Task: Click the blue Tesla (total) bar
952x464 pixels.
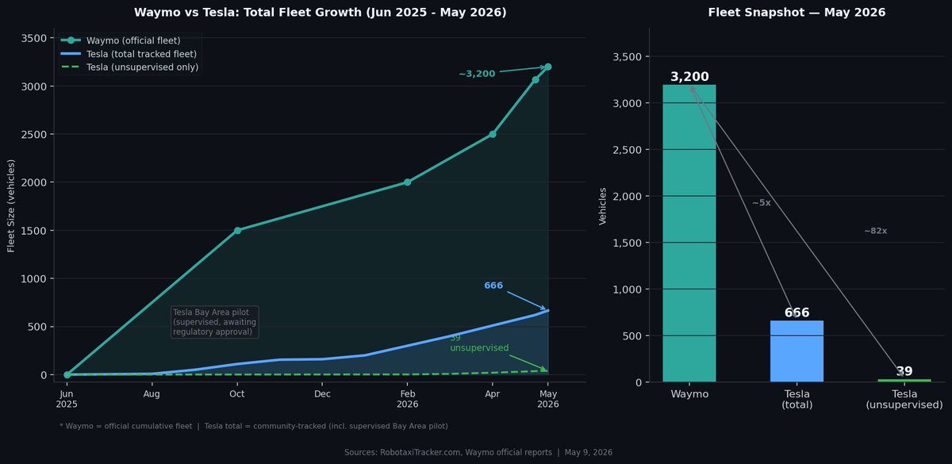Action: (797, 351)
